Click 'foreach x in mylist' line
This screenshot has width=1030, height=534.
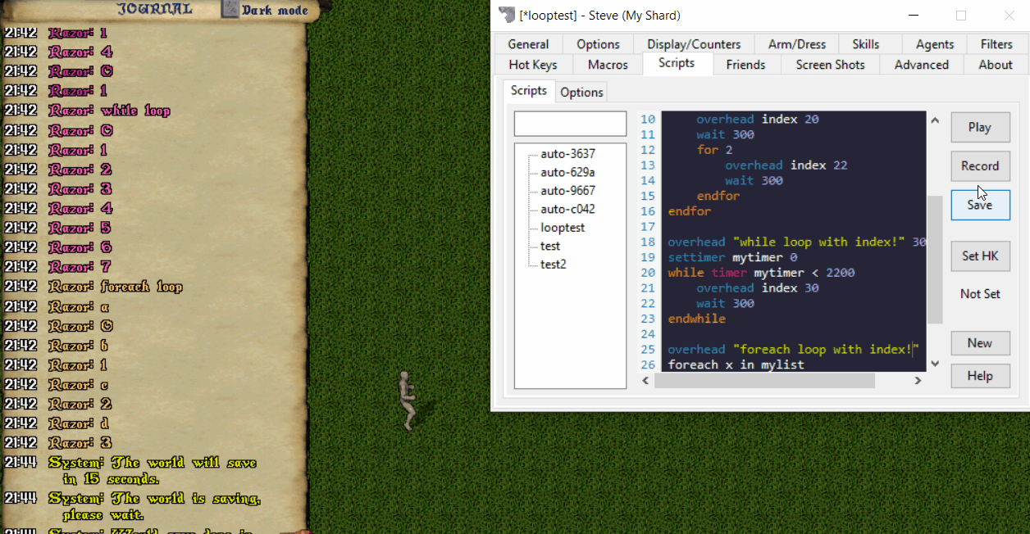tap(736, 364)
